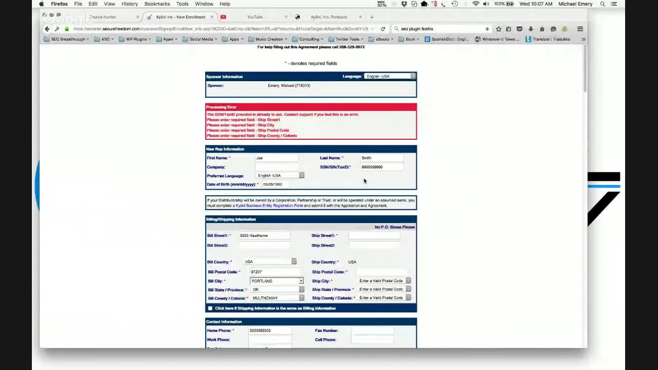Open the Ship County / Colonia dropdown

coord(384,298)
